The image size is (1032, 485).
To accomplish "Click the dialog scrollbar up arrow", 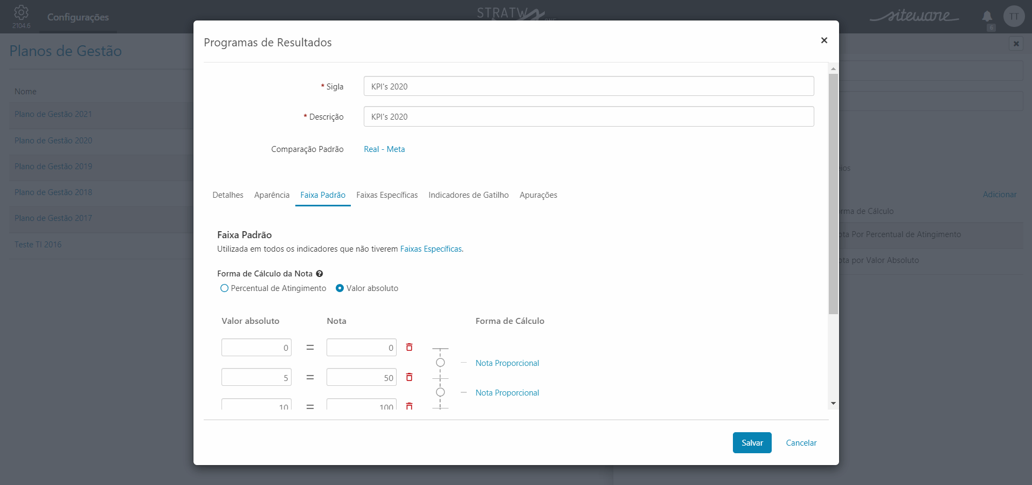I will click(x=833, y=68).
